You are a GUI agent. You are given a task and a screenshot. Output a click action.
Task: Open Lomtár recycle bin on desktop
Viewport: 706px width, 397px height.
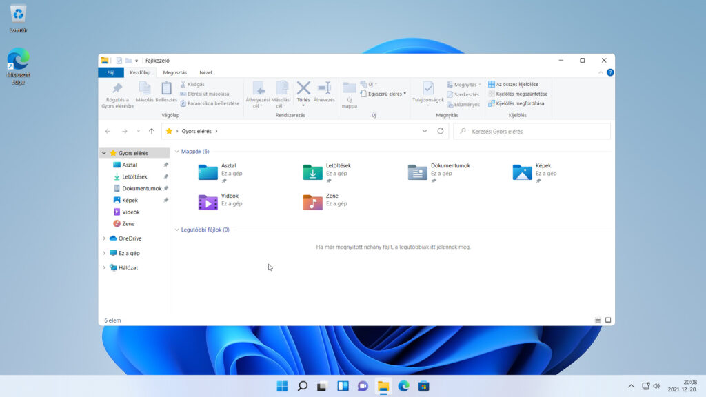point(18,19)
